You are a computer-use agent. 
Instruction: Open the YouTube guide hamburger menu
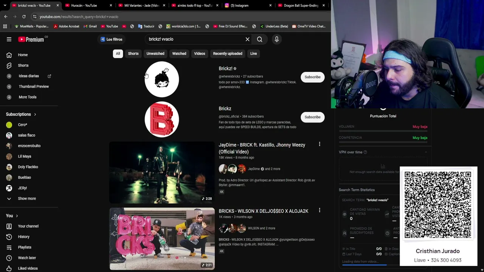coord(9,39)
